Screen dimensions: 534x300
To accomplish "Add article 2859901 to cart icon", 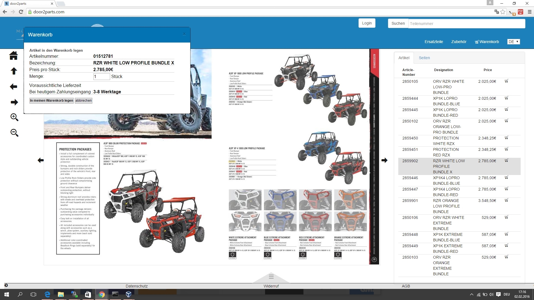I will (x=506, y=200).
